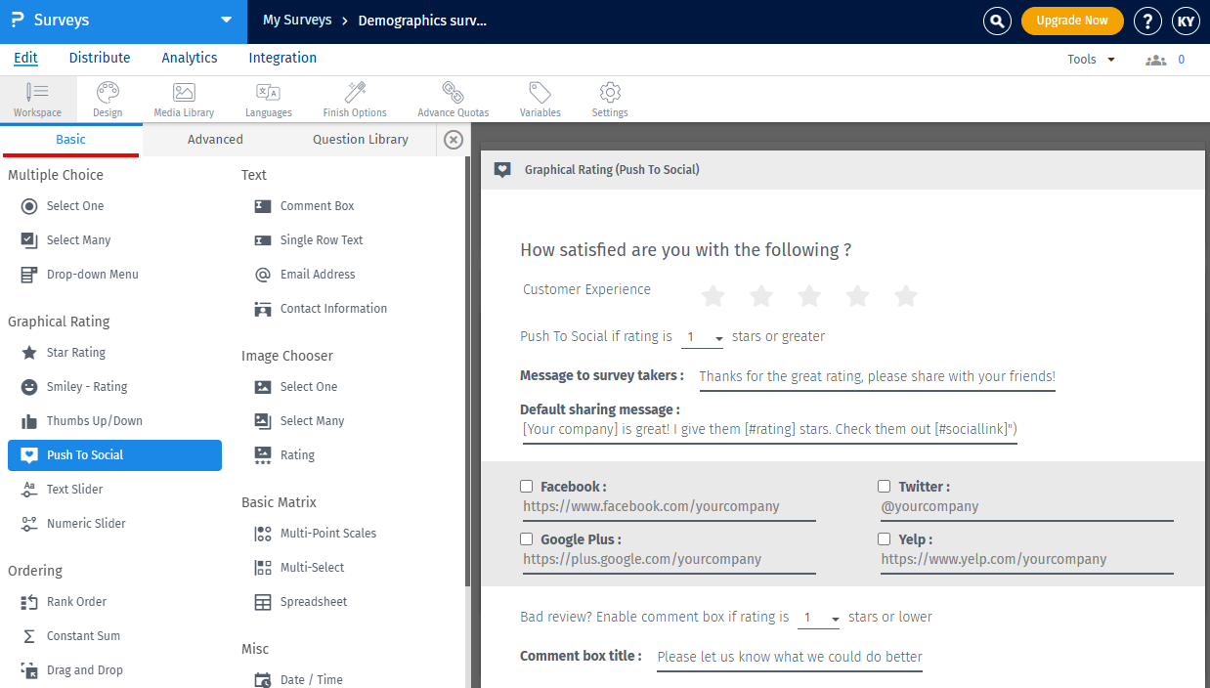1210x688 pixels.
Task: Enable the Twitter checkbox
Action: 885,486
